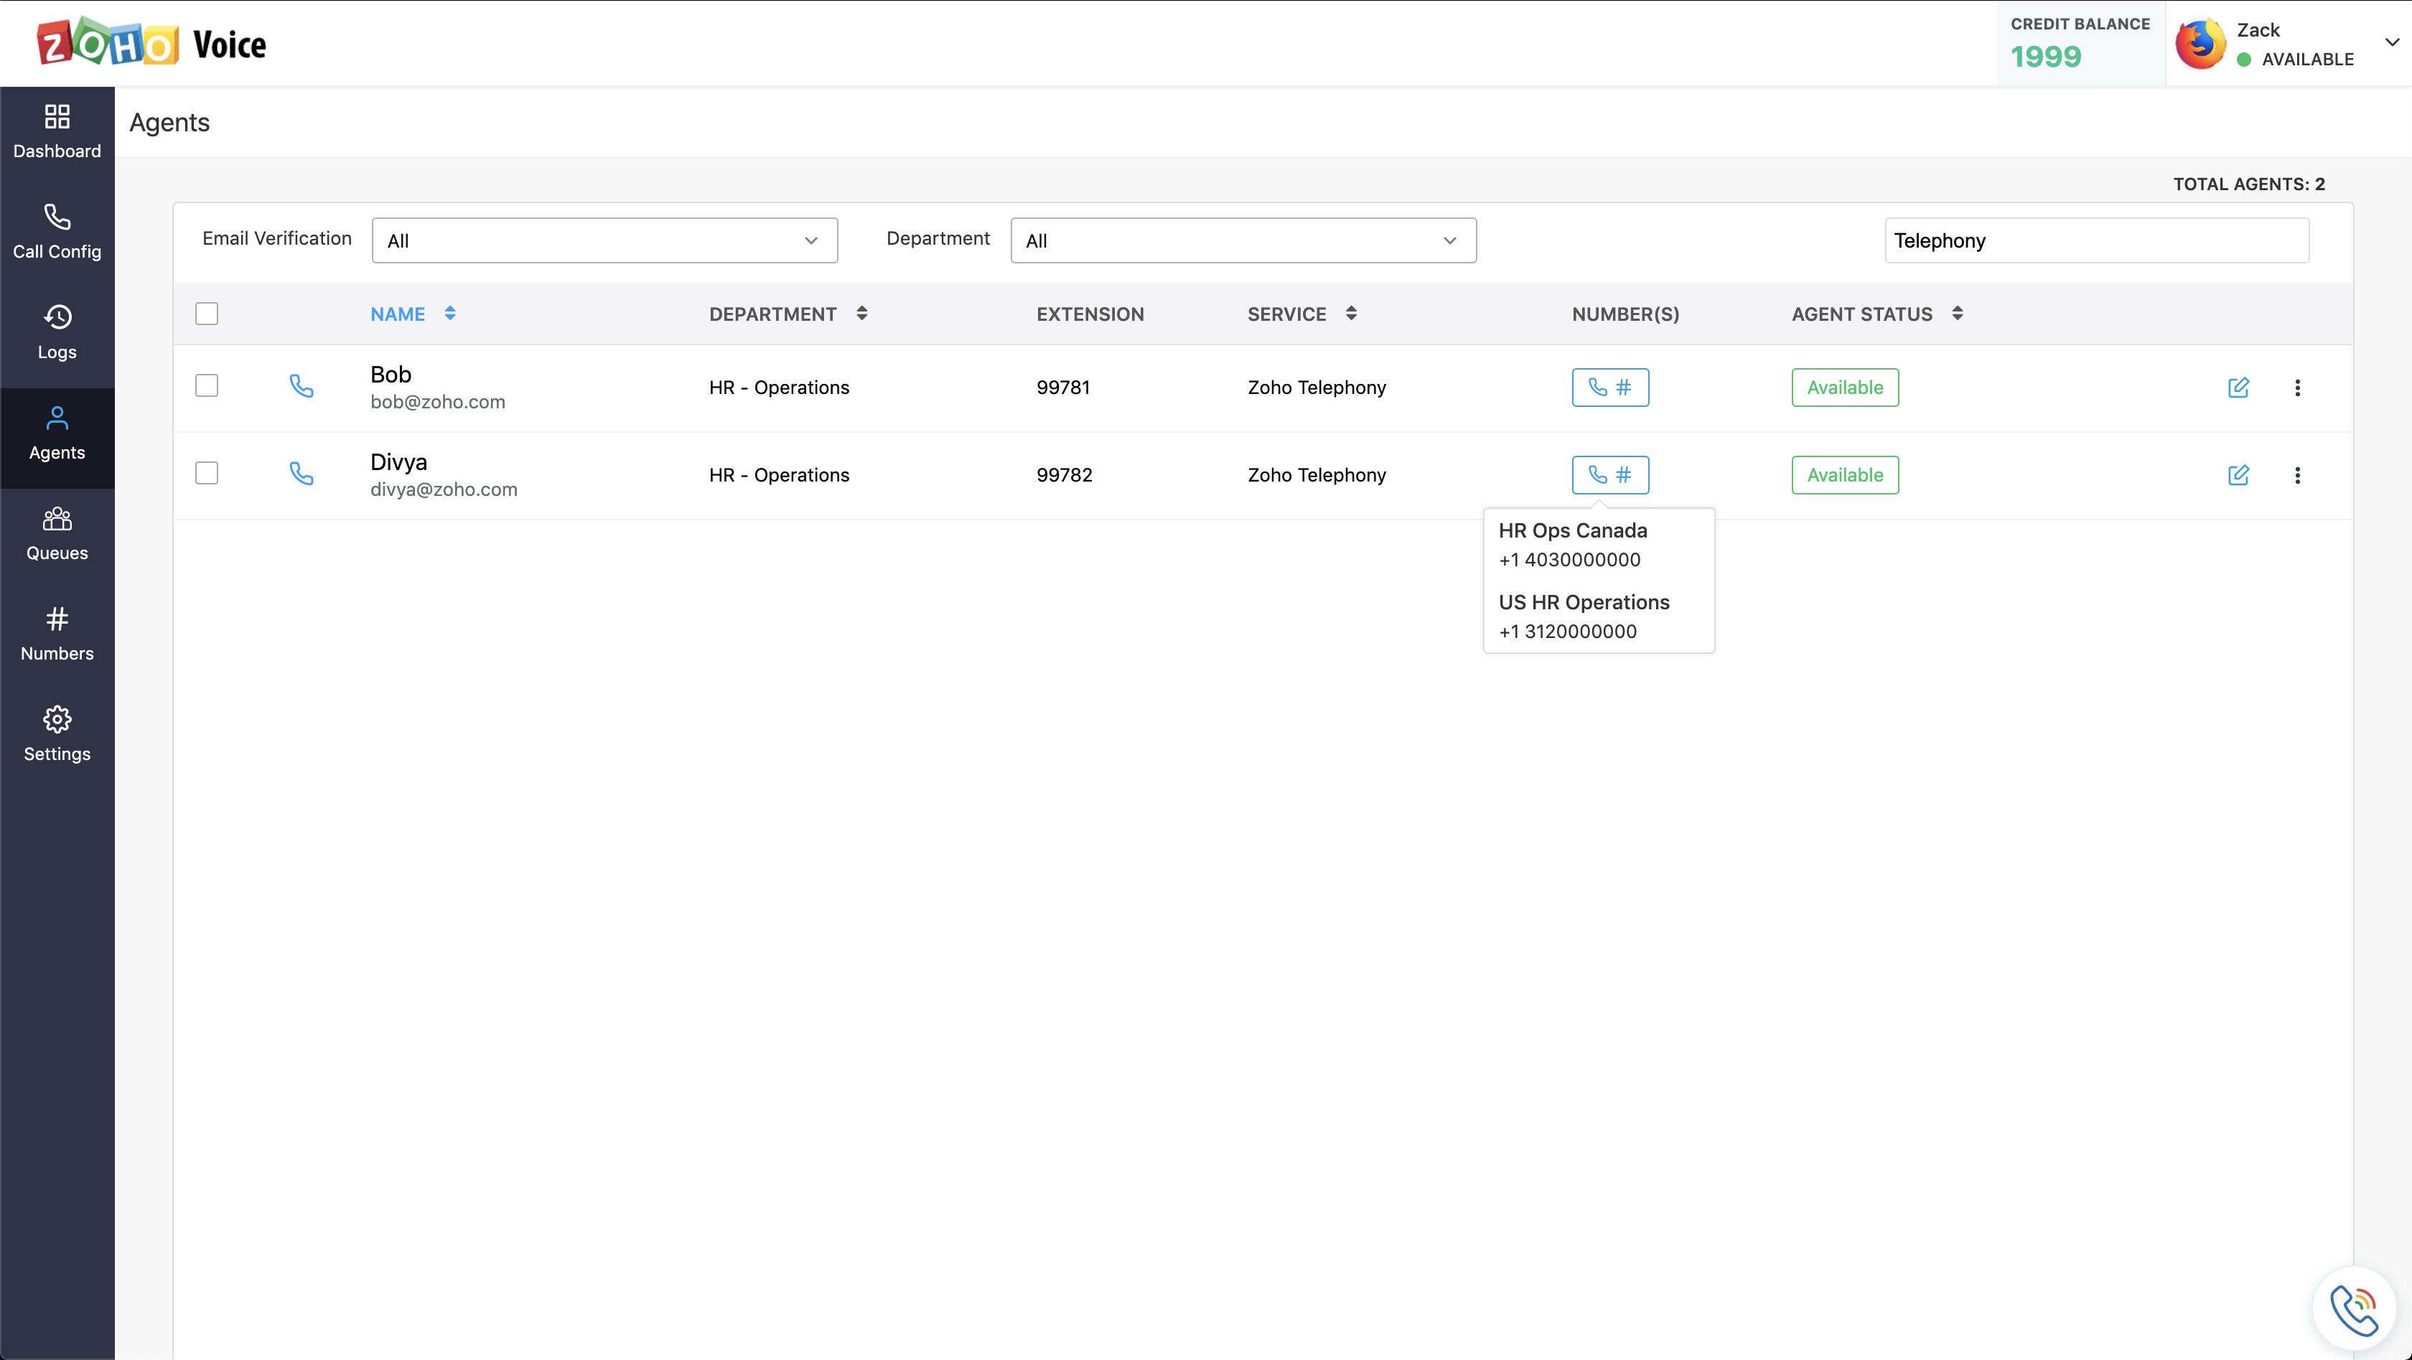Edit Divya's agent details
2412x1360 pixels.
click(x=2238, y=474)
